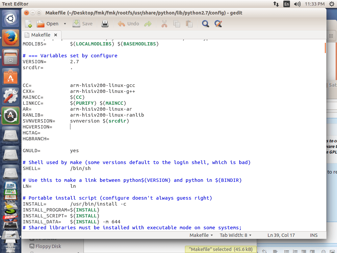Open the Files manager from the launcher

10,57
